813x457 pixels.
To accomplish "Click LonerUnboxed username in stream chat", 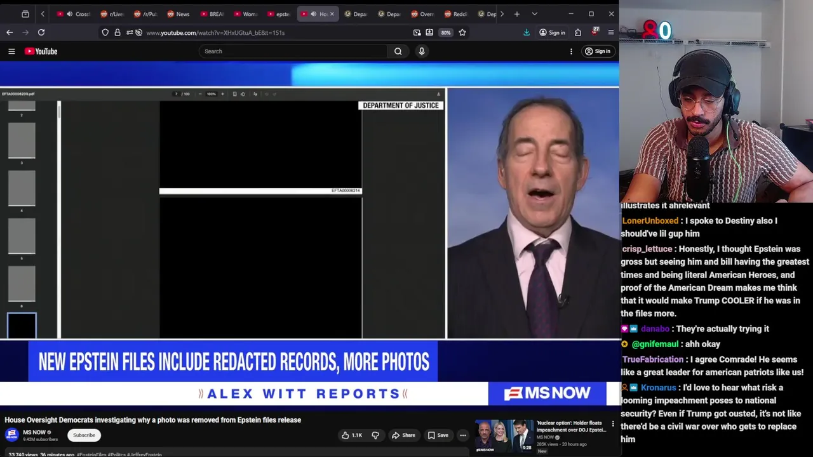I will [650, 221].
